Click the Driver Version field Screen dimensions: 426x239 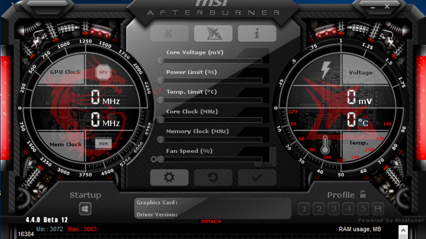click(x=213, y=214)
